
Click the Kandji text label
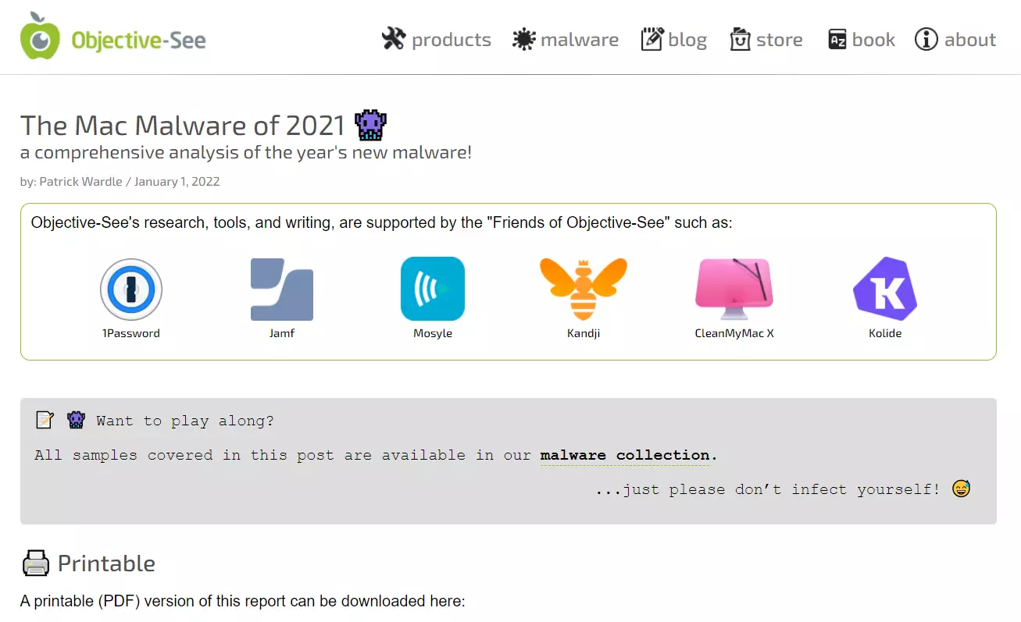pos(584,333)
